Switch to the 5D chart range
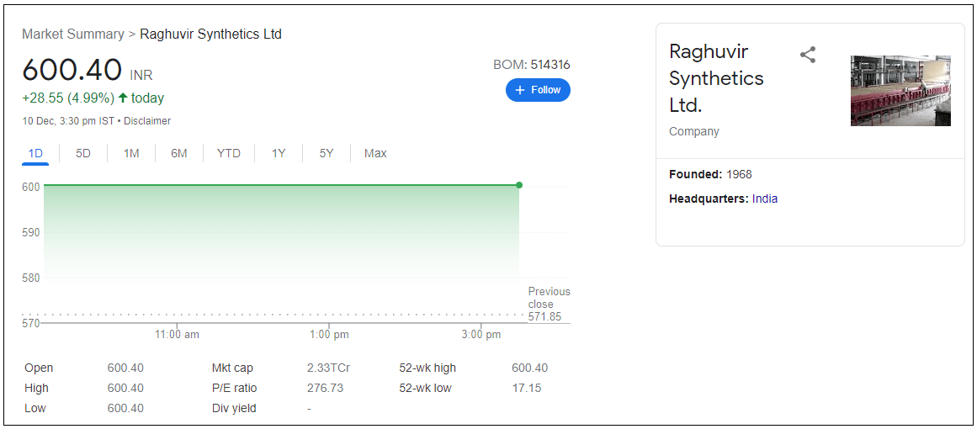 click(x=82, y=153)
